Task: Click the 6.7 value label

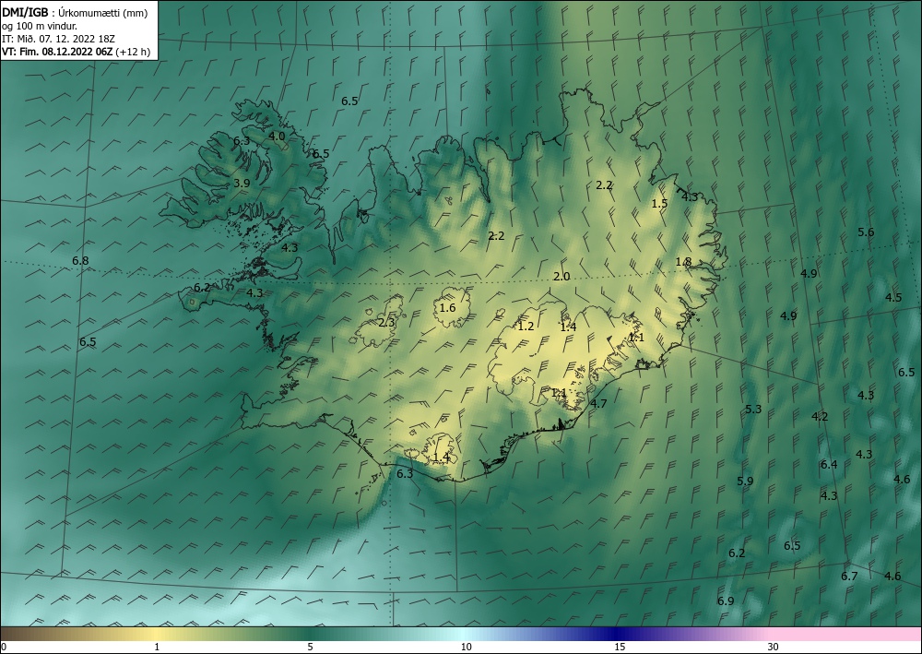Action: 849,576
